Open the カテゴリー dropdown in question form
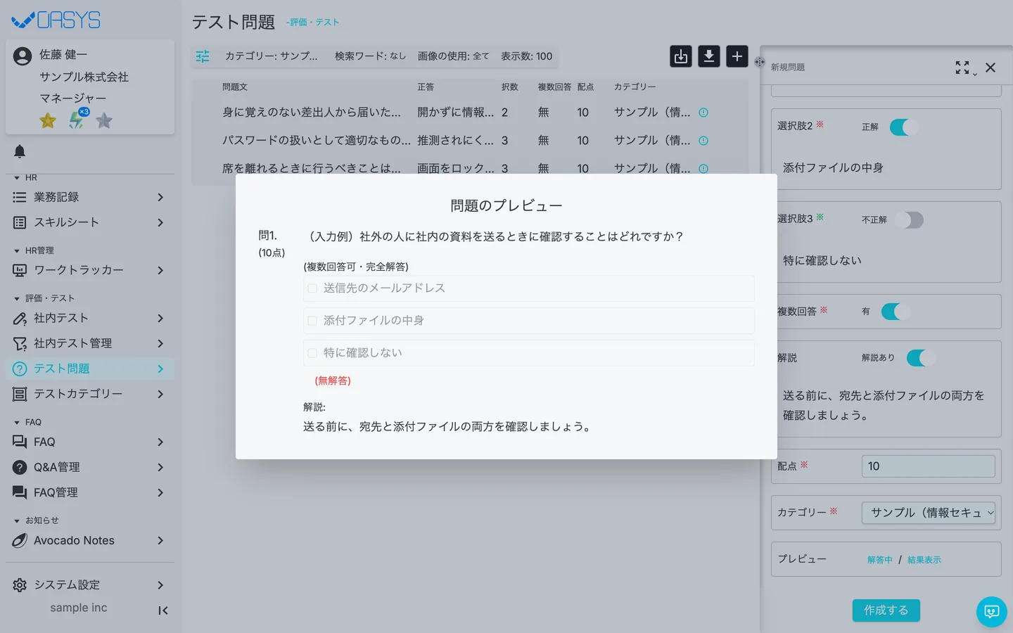The image size is (1013, 633). (929, 513)
